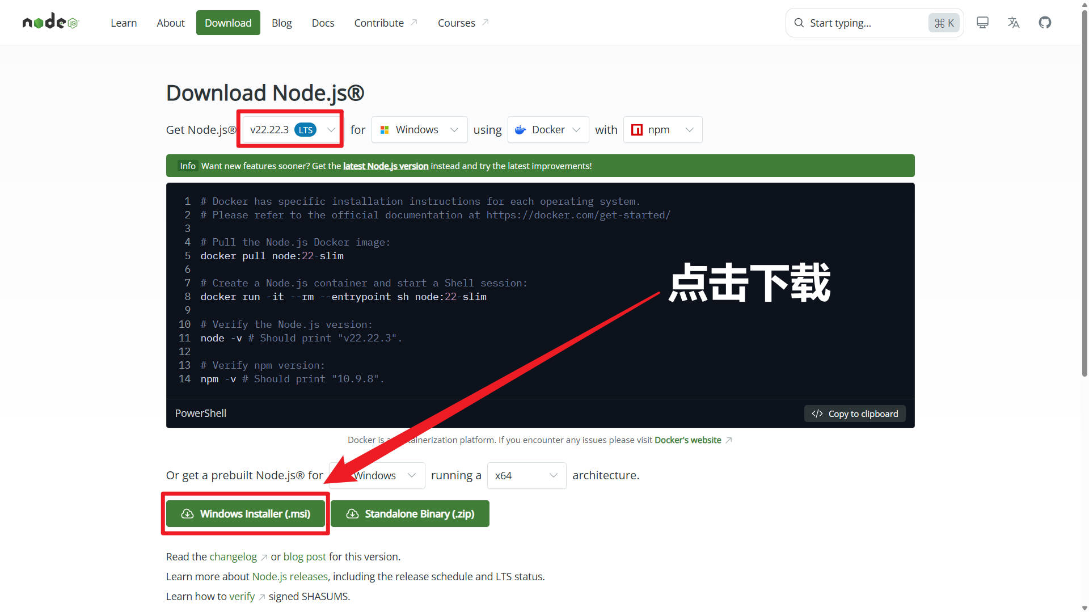
Task: Open the prebuilt Windows OS dropdown
Action: (377, 475)
